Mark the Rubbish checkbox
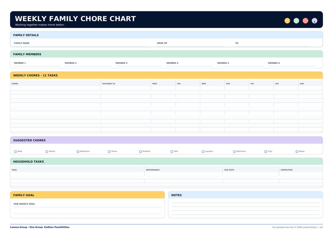Viewport: 333px width, 235px height. pos(140,152)
